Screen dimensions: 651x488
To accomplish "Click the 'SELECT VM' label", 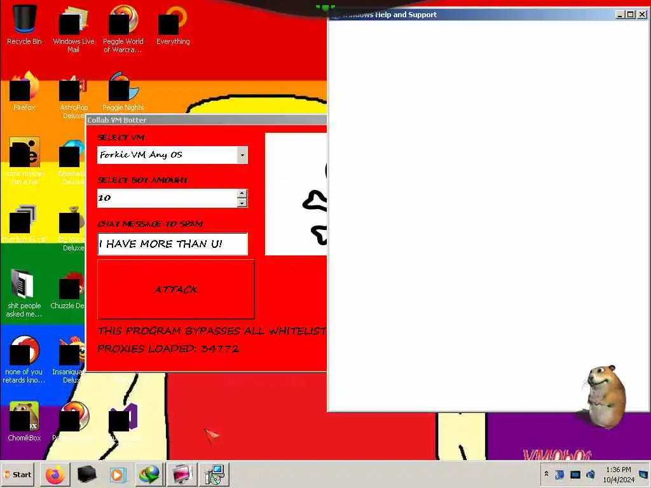I will point(121,137).
